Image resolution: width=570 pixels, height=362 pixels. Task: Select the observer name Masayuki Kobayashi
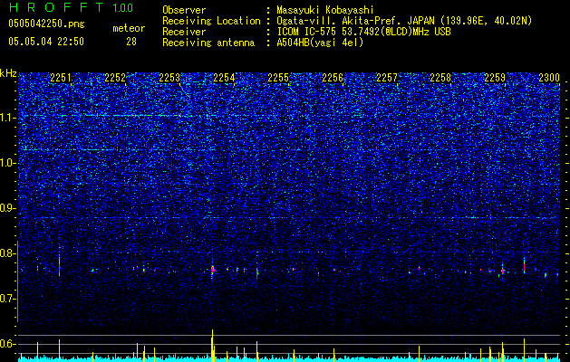coord(325,10)
